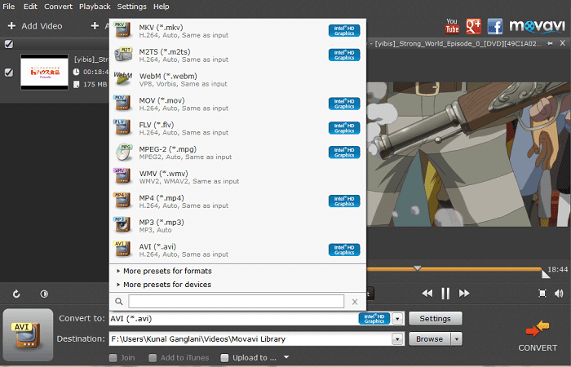Click the Settings button beside Convert to
Image resolution: width=571 pixels, height=367 pixels.
pos(436,319)
